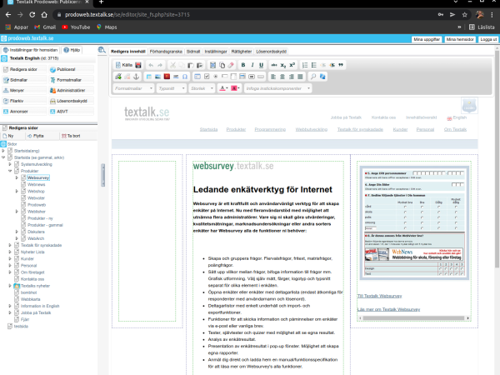
Task: Open the Filarkiv section
Action: coord(23,101)
